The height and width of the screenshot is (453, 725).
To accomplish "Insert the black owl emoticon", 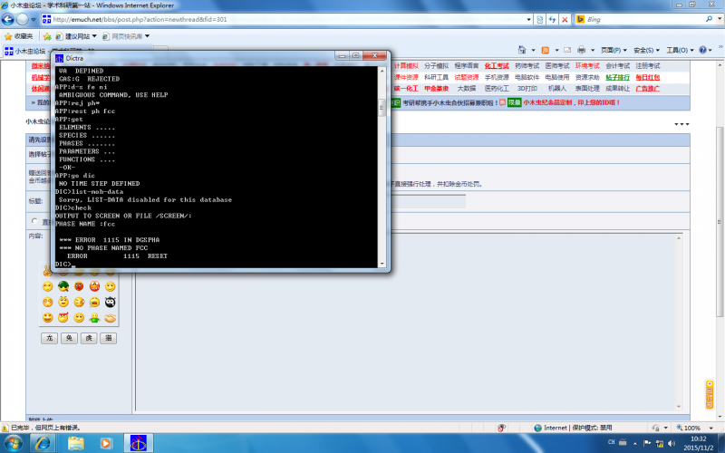I will (110, 303).
